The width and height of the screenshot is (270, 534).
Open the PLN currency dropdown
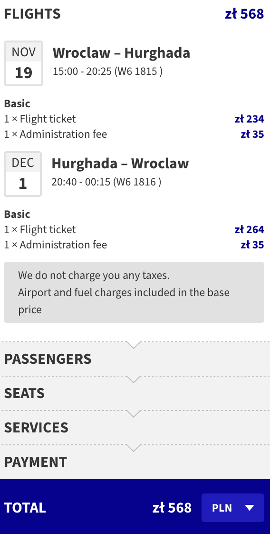click(232, 508)
